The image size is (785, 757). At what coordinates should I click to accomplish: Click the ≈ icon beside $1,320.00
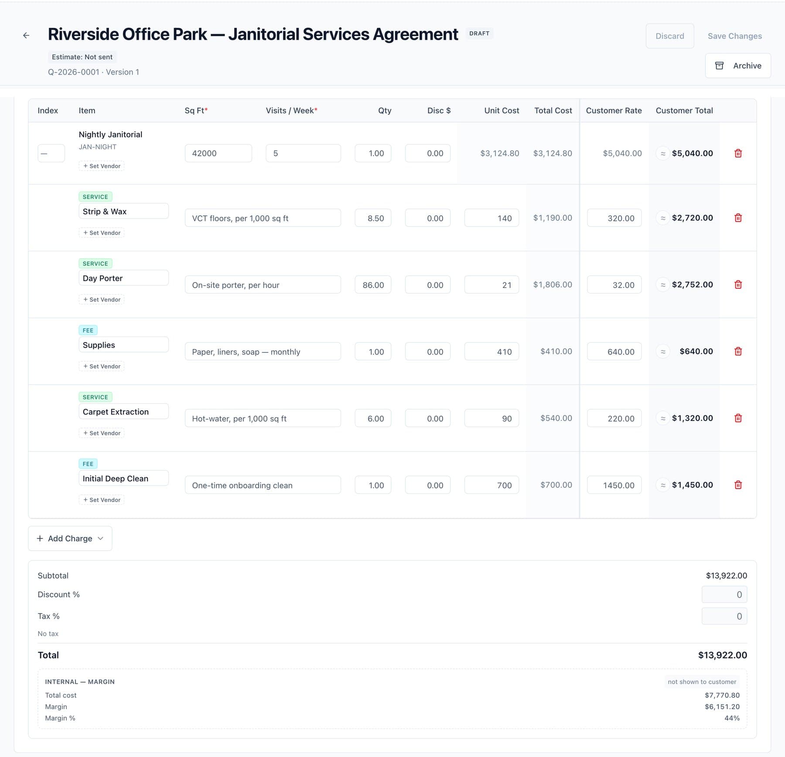point(663,418)
